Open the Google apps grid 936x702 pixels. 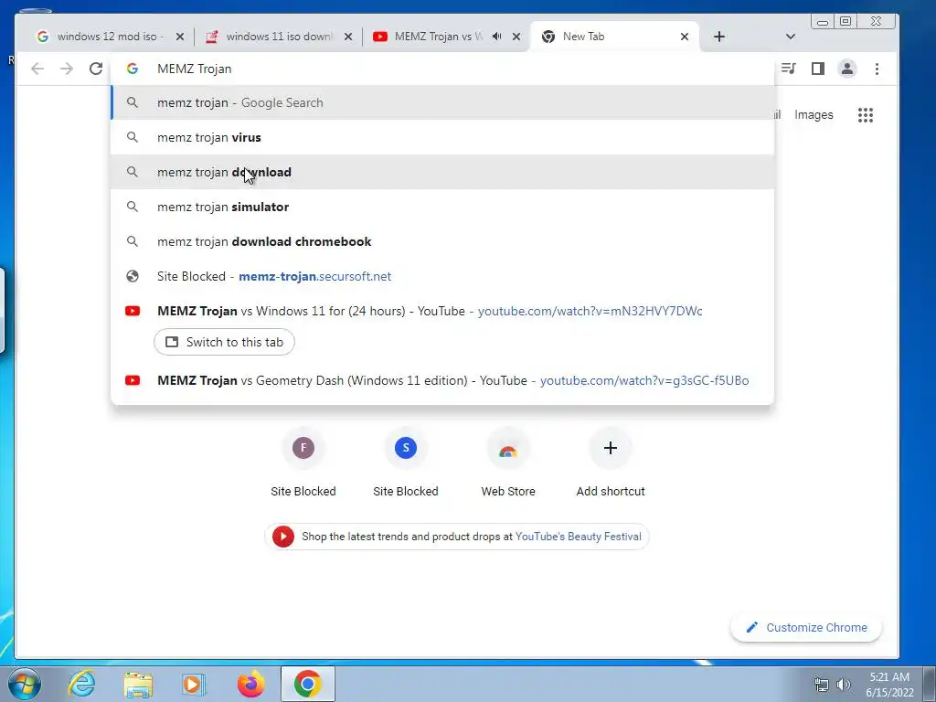[866, 114]
